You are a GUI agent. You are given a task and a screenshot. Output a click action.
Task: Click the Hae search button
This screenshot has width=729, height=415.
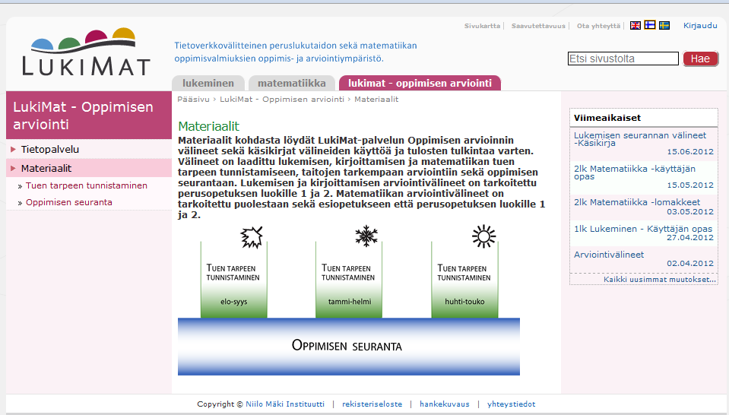click(700, 59)
